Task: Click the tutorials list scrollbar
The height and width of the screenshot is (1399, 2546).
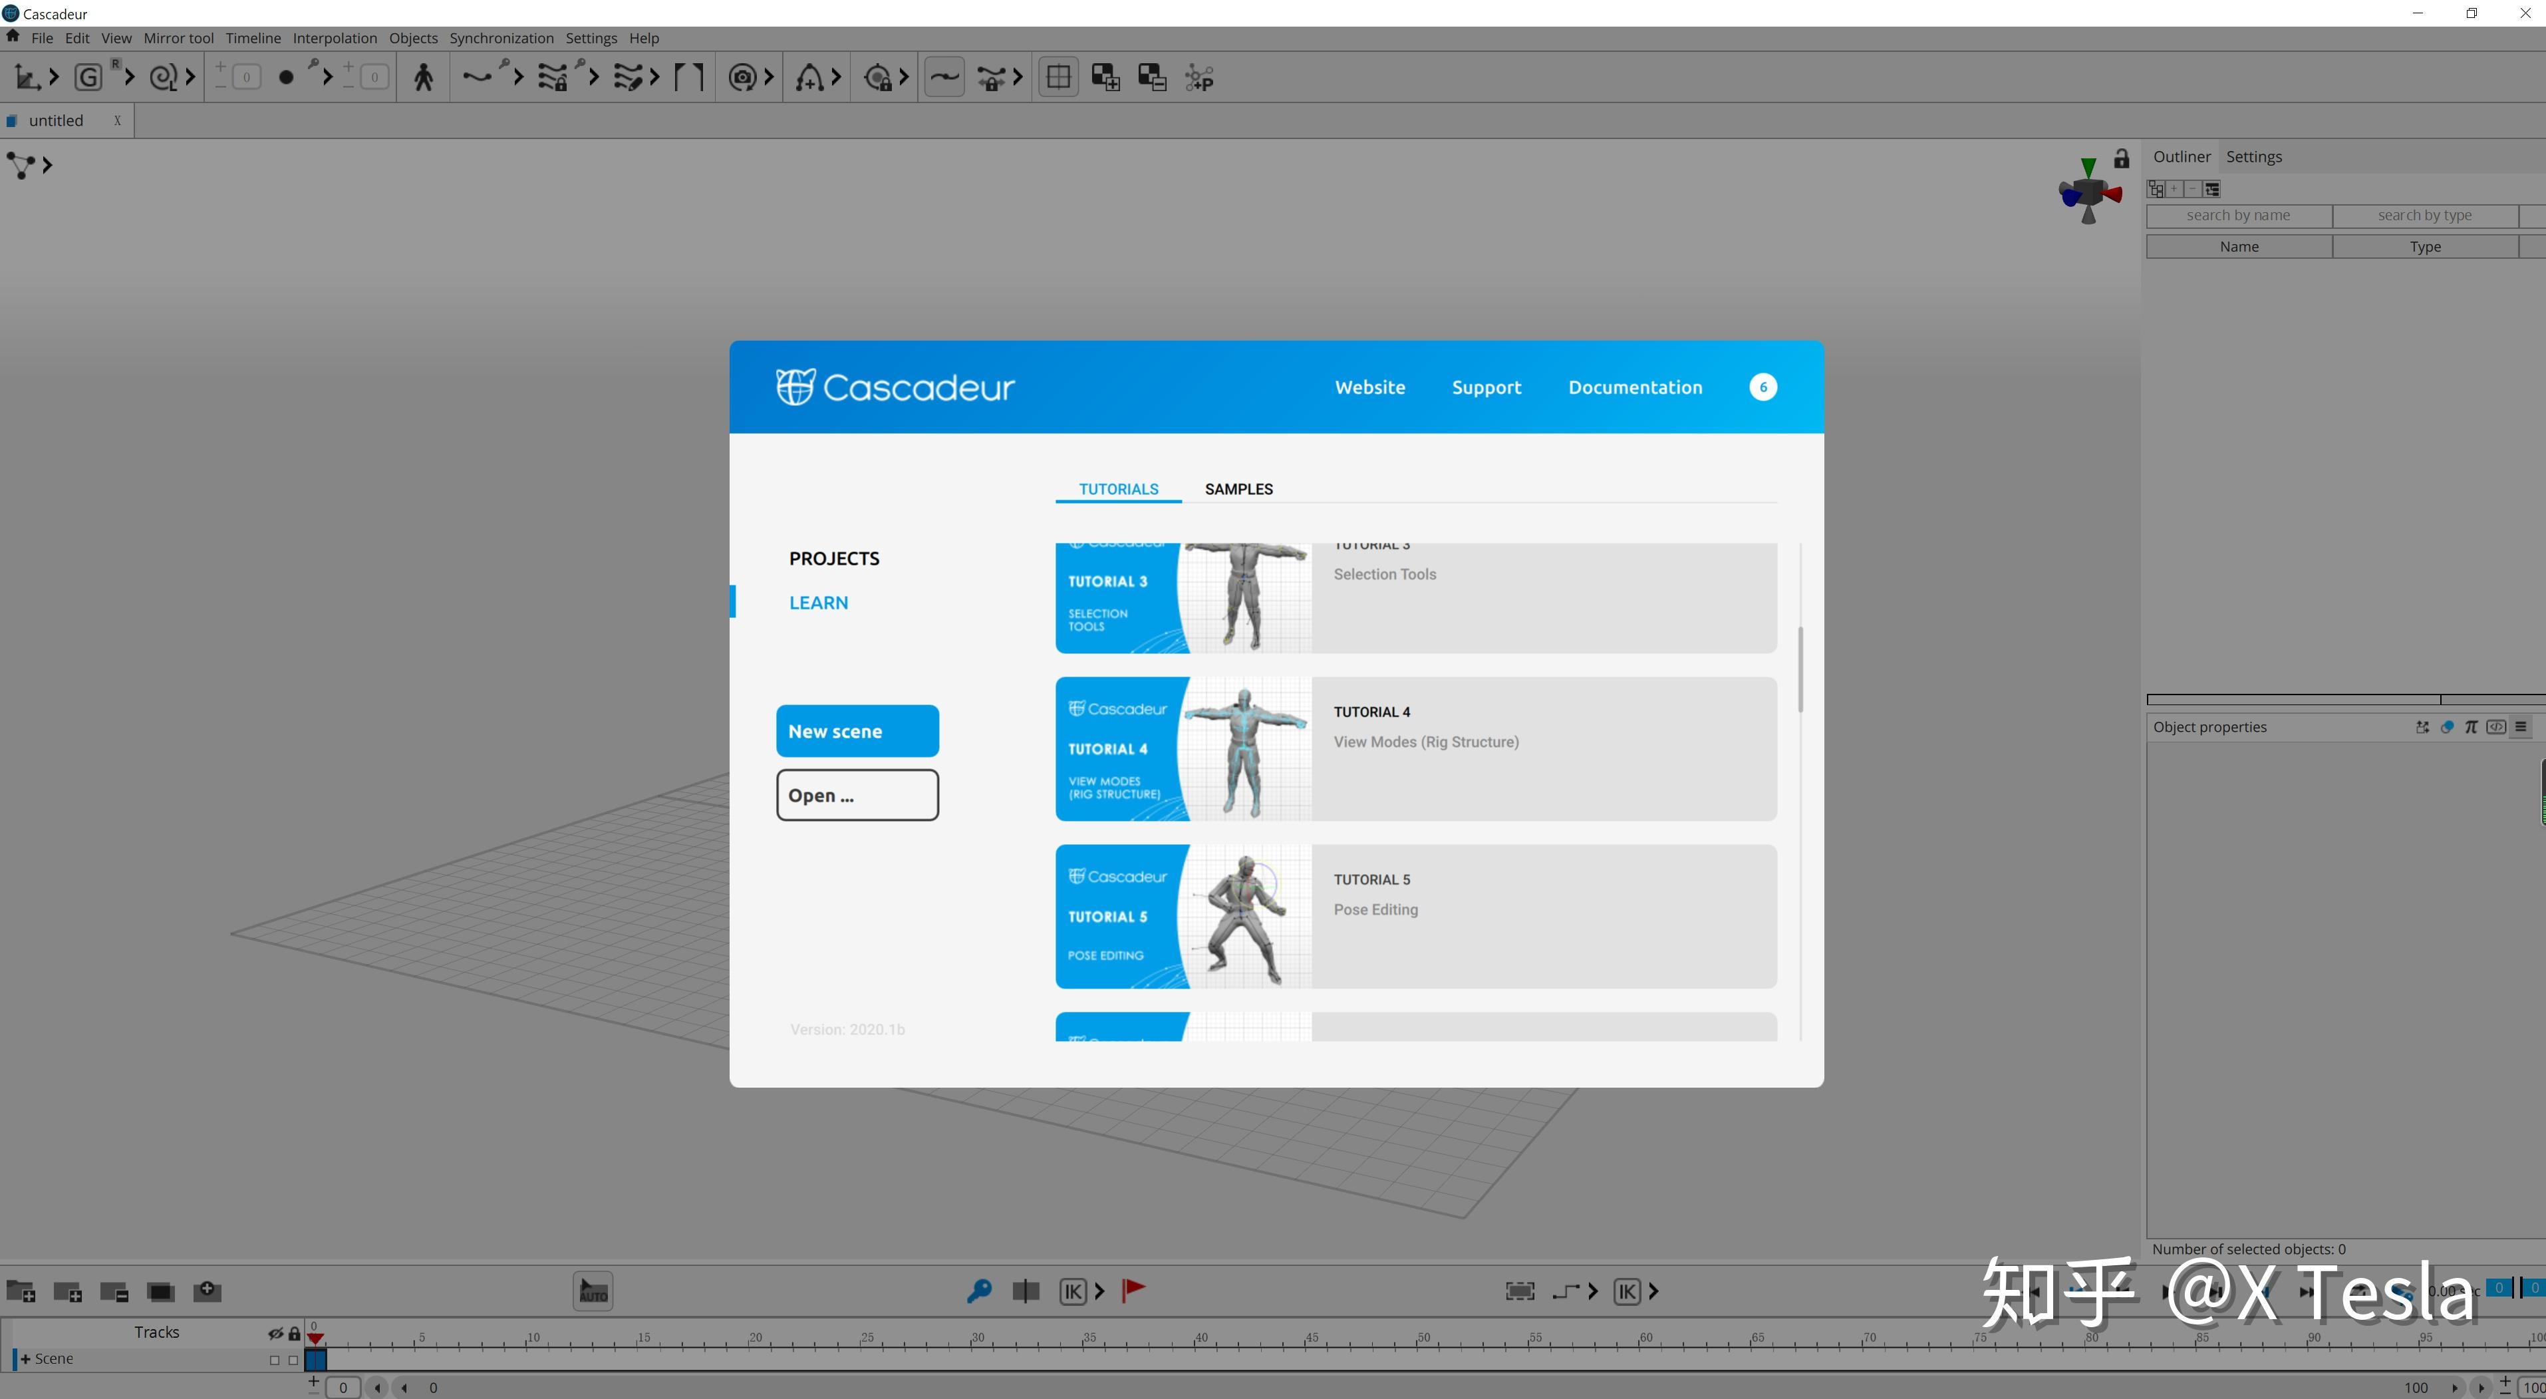Action: [x=1800, y=669]
